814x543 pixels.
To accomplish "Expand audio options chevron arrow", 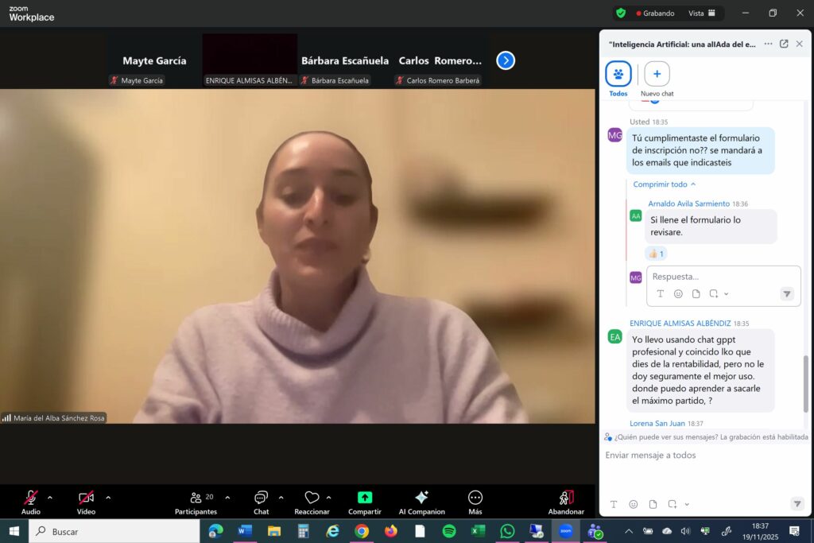I will pos(50,498).
